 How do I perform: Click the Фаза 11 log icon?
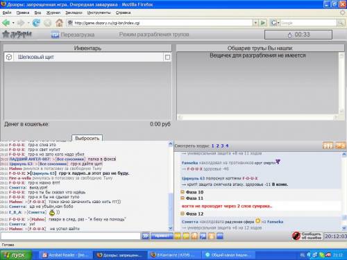click(x=183, y=198)
